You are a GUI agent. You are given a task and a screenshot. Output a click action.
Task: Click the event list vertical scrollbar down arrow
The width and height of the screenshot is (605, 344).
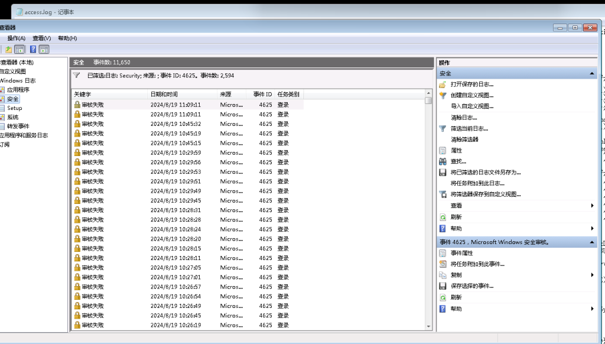pyautogui.click(x=428, y=326)
